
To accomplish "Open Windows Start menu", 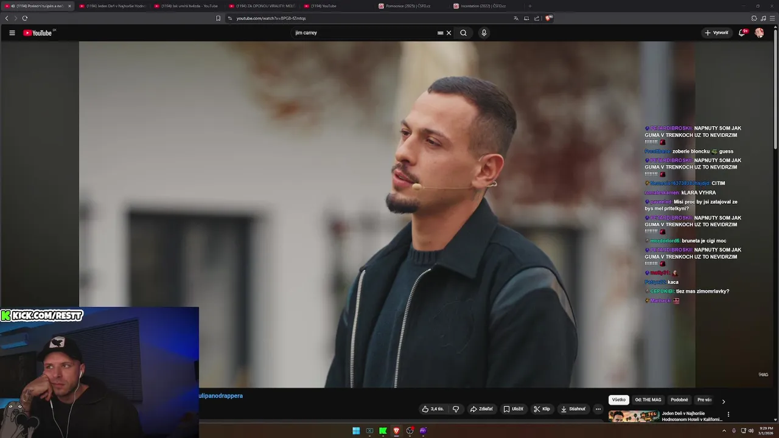I will tap(356, 431).
